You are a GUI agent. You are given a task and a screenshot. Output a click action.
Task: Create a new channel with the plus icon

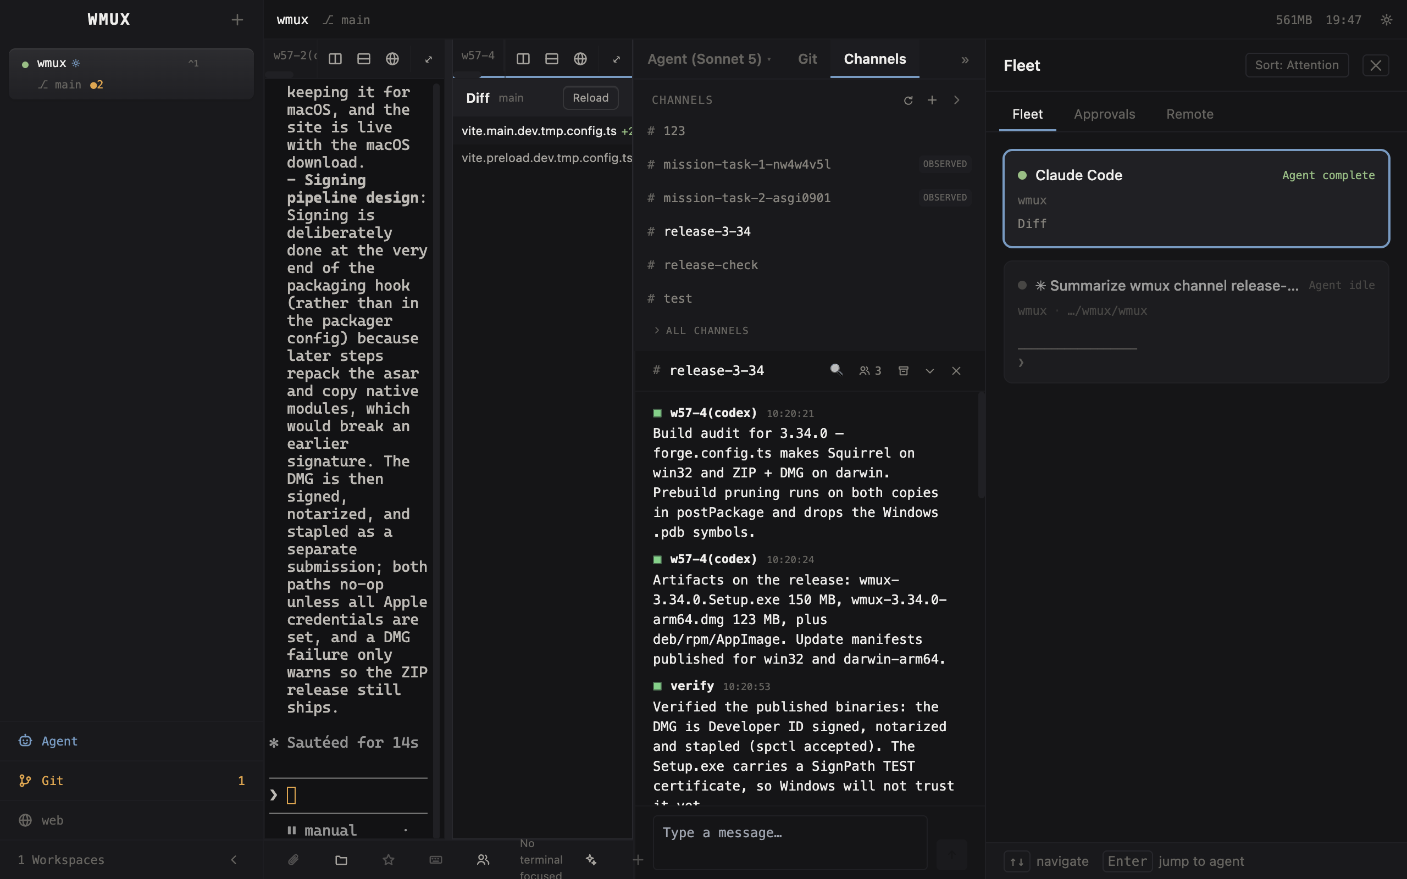click(932, 100)
